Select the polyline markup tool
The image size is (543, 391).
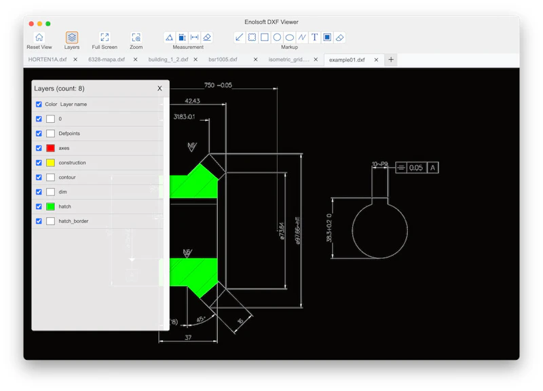click(301, 37)
